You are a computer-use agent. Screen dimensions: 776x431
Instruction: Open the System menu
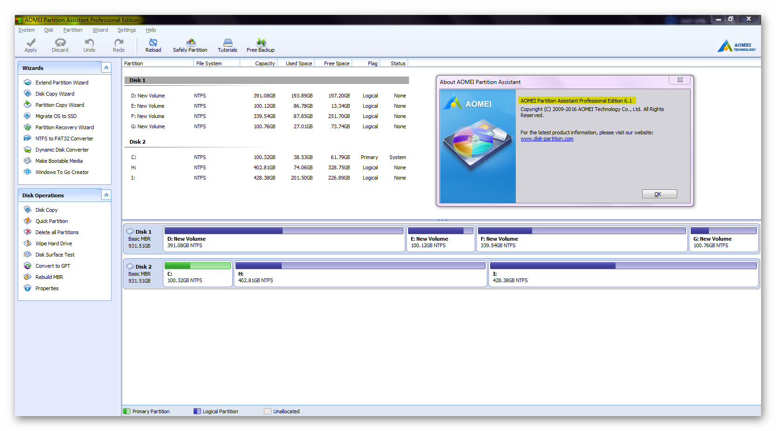[27, 30]
